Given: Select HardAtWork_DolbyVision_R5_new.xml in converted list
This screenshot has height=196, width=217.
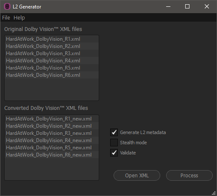Looking at the screenshot, I should click(x=52, y=148).
